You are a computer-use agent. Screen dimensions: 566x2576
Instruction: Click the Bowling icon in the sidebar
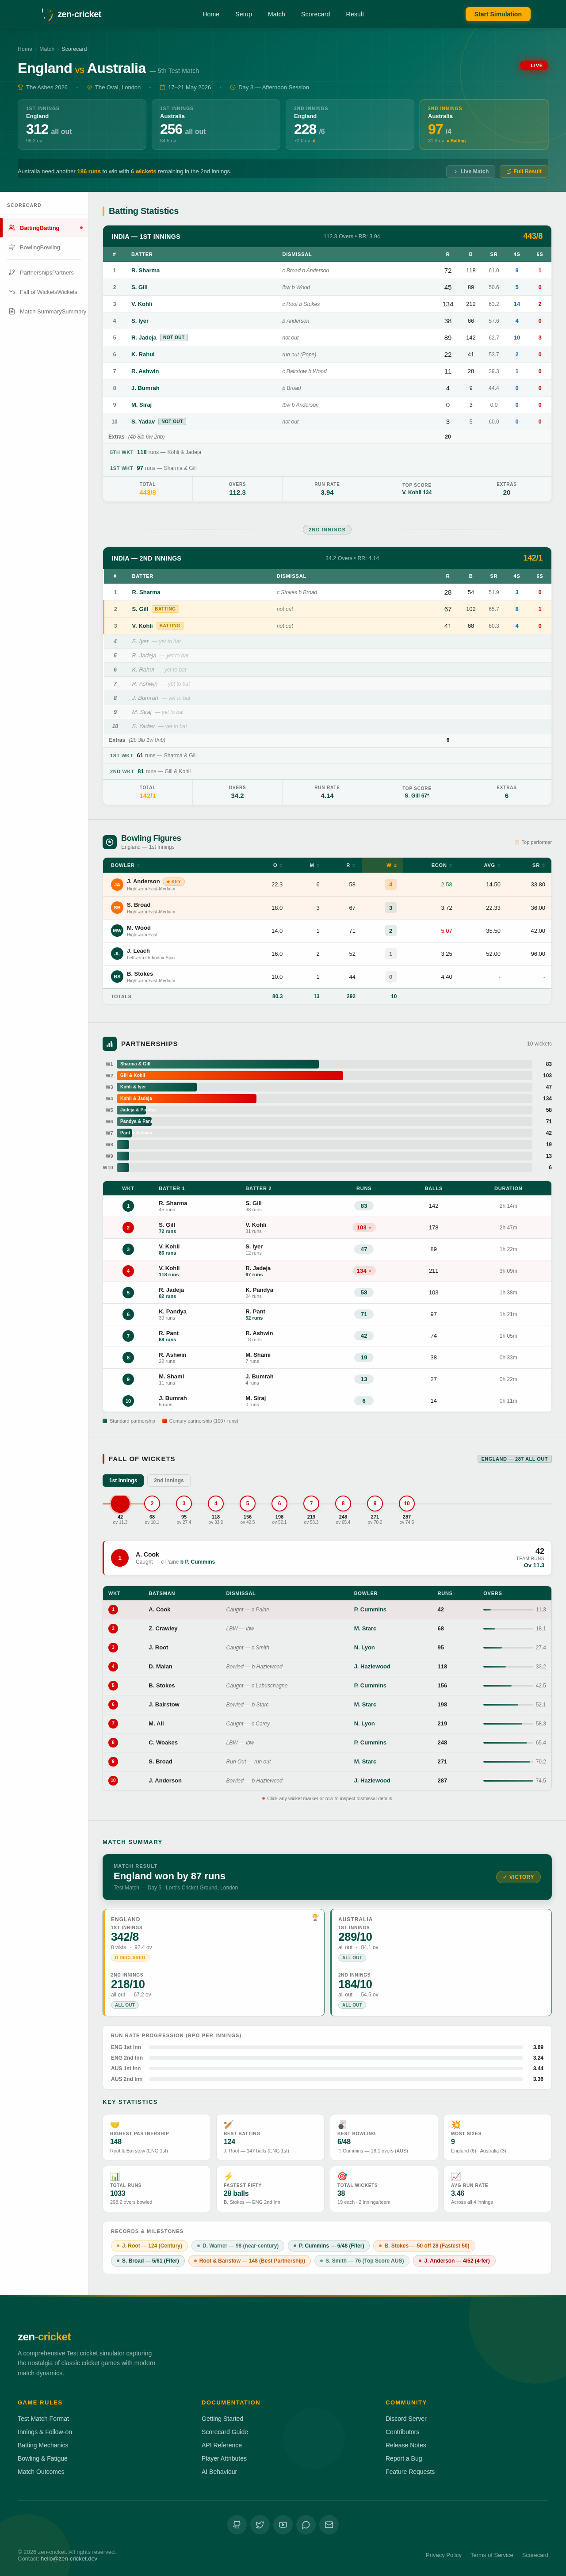(12, 247)
